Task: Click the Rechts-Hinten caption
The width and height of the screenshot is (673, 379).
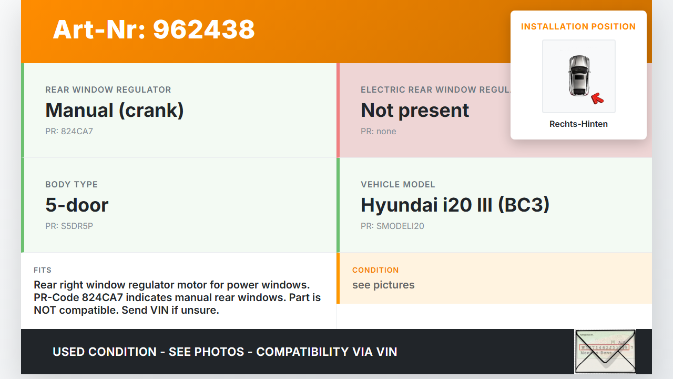Action: tap(578, 124)
